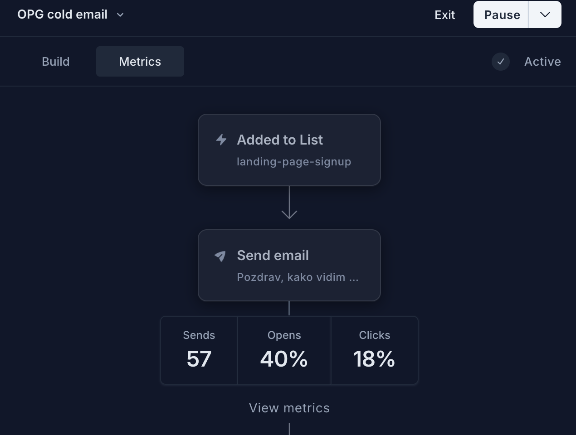Select the paper plane send icon

click(220, 256)
